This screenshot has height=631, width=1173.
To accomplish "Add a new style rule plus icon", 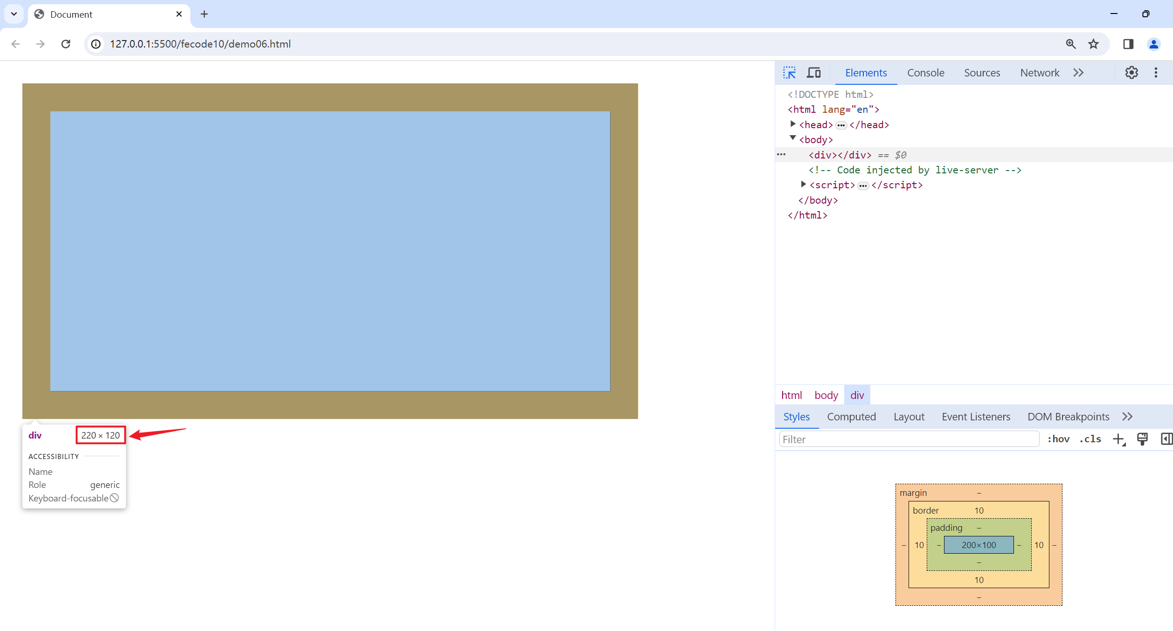I will pos(1118,439).
